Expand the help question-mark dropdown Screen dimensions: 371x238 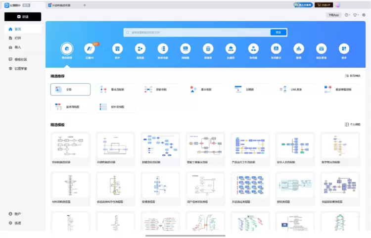click(347, 15)
